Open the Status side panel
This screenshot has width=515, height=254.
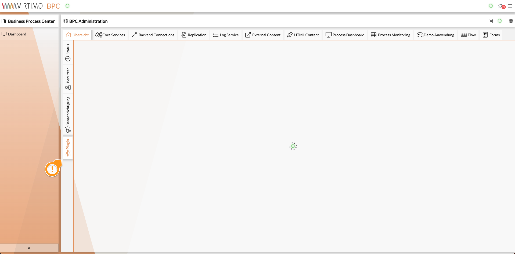(x=67, y=53)
